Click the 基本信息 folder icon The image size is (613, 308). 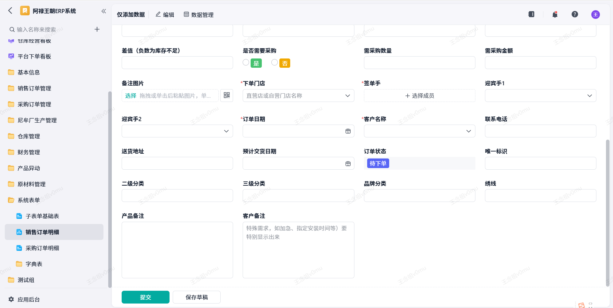pos(11,72)
